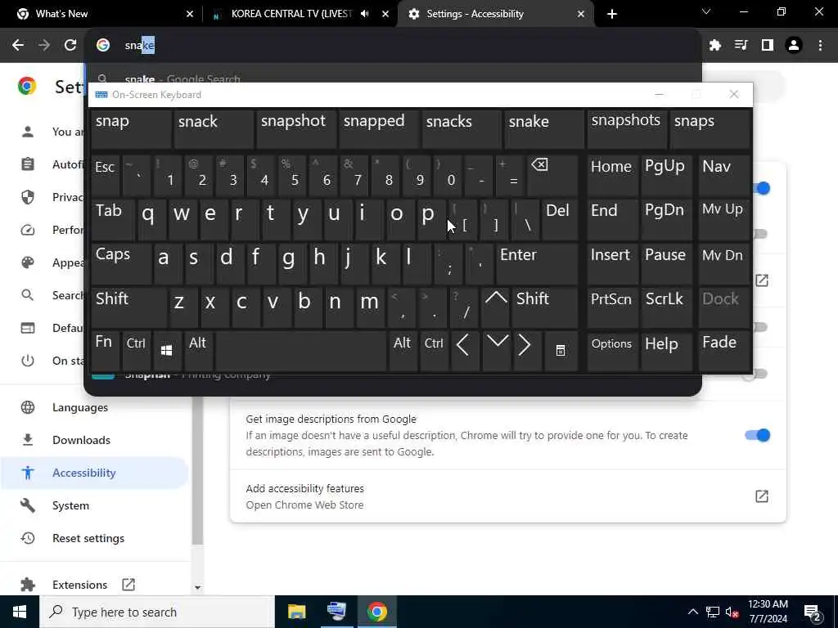Open the taskbar clock and date
This screenshot has width=838, height=628.
click(x=768, y=612)
